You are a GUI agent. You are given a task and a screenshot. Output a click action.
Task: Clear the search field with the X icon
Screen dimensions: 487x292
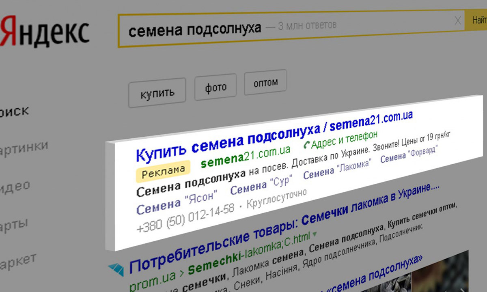(457, 21)
